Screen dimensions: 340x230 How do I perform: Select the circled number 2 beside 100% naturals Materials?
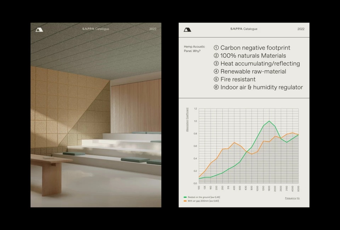[x=216, y=56]
